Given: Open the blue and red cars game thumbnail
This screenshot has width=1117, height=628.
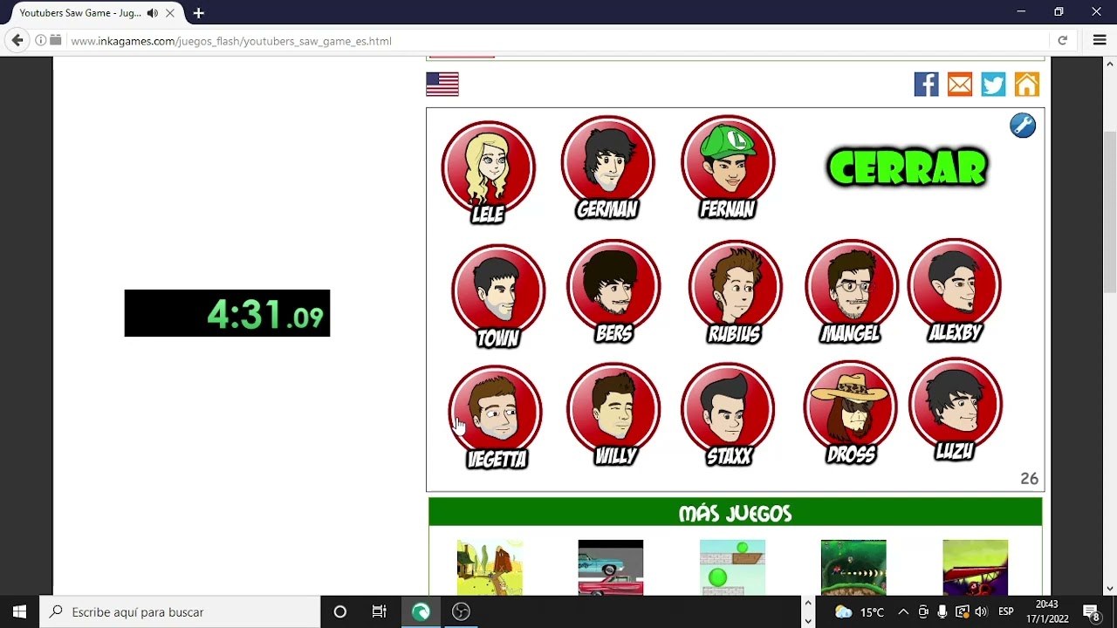Looking at the screenshot, I should pyautogui.click(x=611, y=568).
